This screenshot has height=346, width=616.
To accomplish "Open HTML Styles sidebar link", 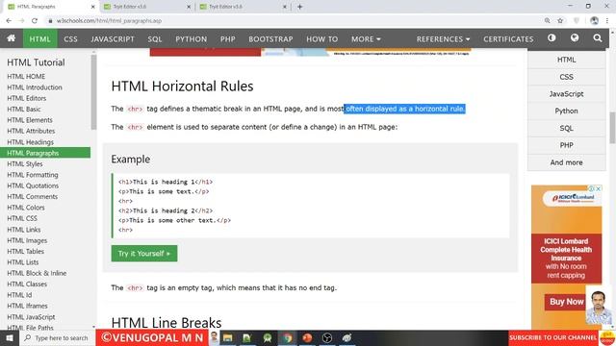I will 25,164.
